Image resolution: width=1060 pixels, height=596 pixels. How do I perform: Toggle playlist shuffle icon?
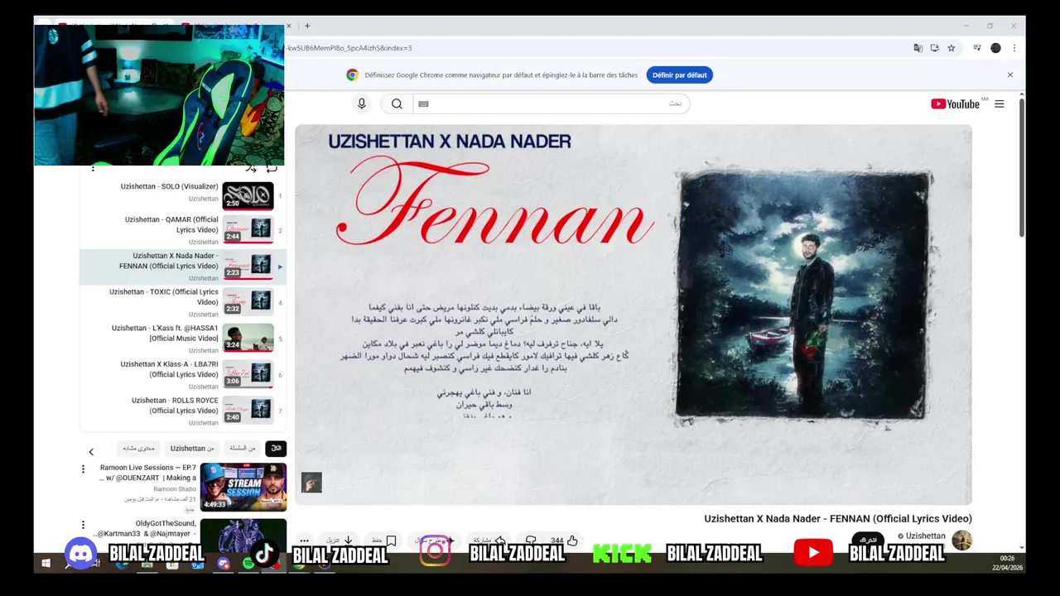coord(251,168)
